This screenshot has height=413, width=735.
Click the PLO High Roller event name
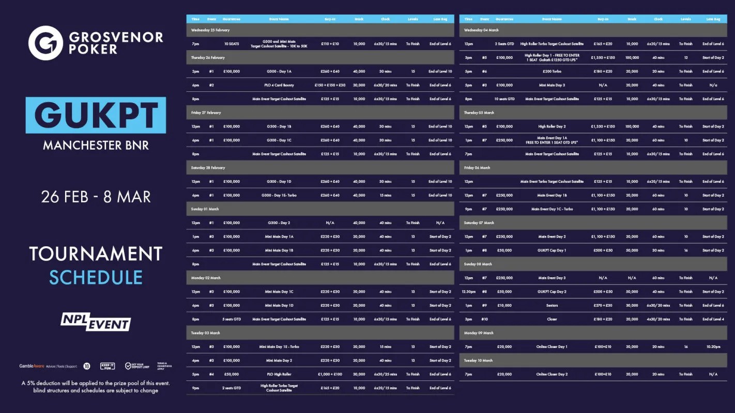point(279,374)
